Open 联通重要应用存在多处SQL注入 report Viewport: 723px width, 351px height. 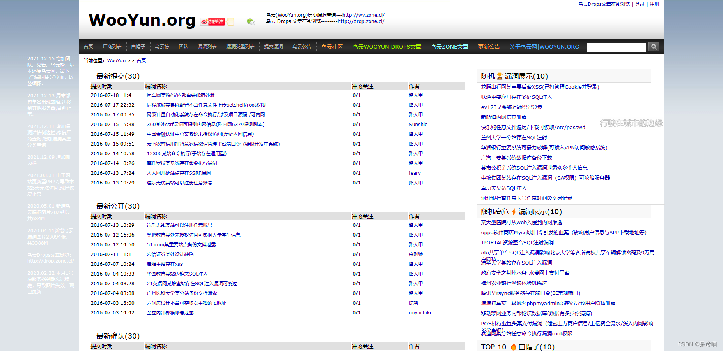[x=517, y=97]
